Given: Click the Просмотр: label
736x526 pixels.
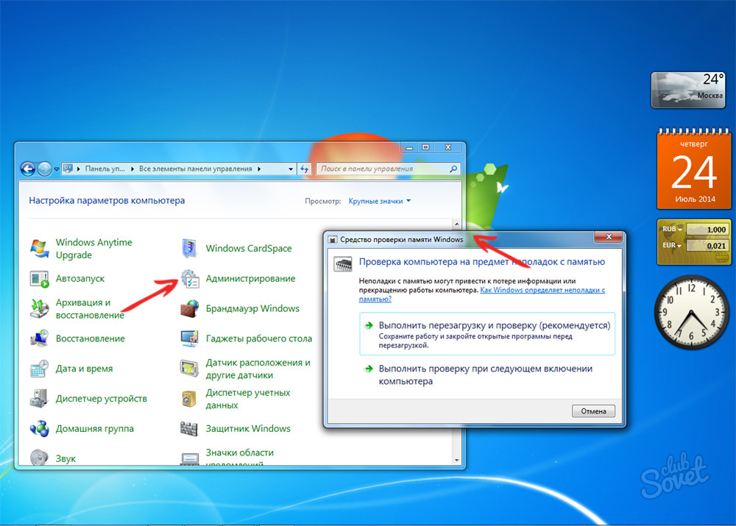Looking at the screenshot, I should tap(323, 201).
